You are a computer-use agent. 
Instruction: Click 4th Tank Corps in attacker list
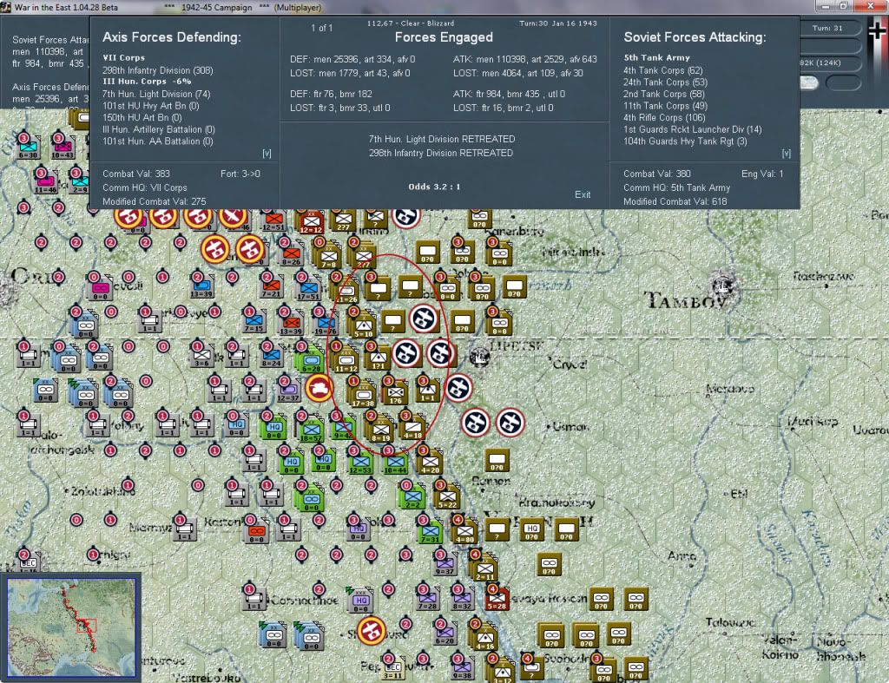(x=662, y=70)
